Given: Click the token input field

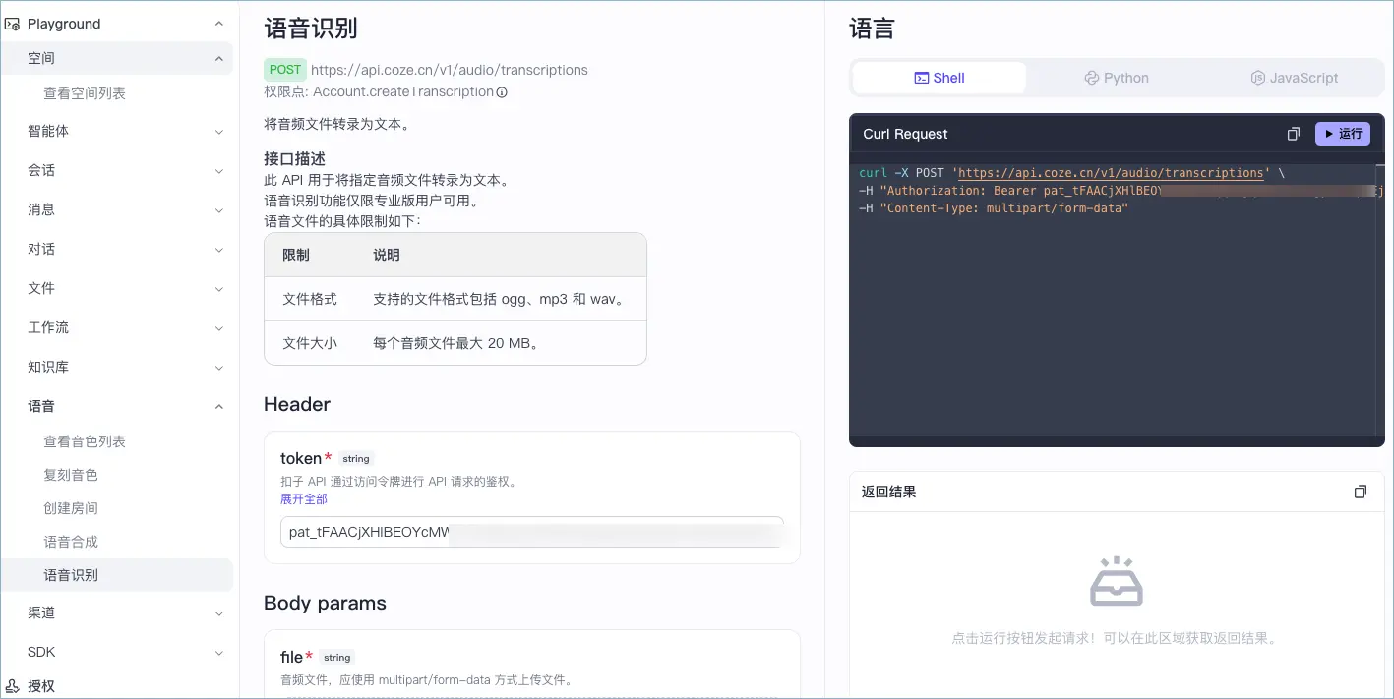Looking at the screenshot, I should coord(532,532).
